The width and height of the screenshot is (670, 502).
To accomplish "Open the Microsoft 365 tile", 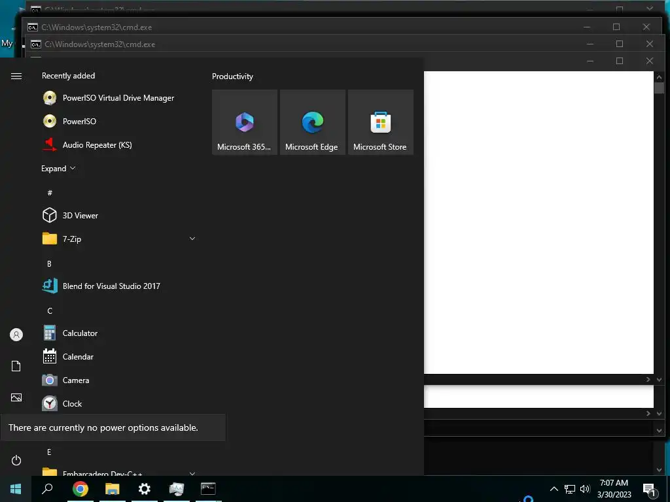I will tap(245, 122).
